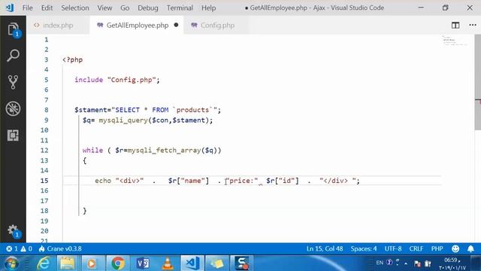Click Crane v0.3.8 status bar item
The height and width of the screenshot is (271, 481).
(60, 248)
